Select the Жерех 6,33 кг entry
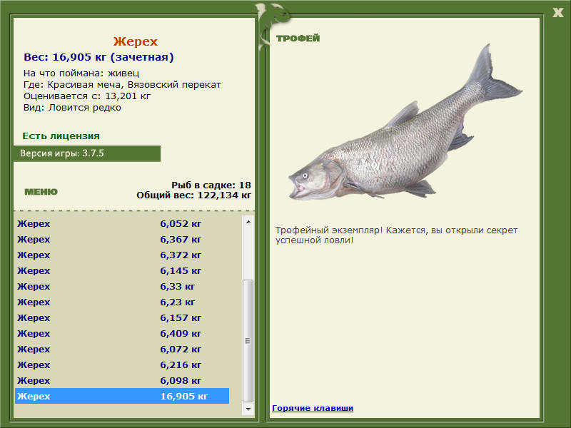Image resolution: width=571 pixels, height=428 pixels. pyautogui.click(x=122, y=286)
